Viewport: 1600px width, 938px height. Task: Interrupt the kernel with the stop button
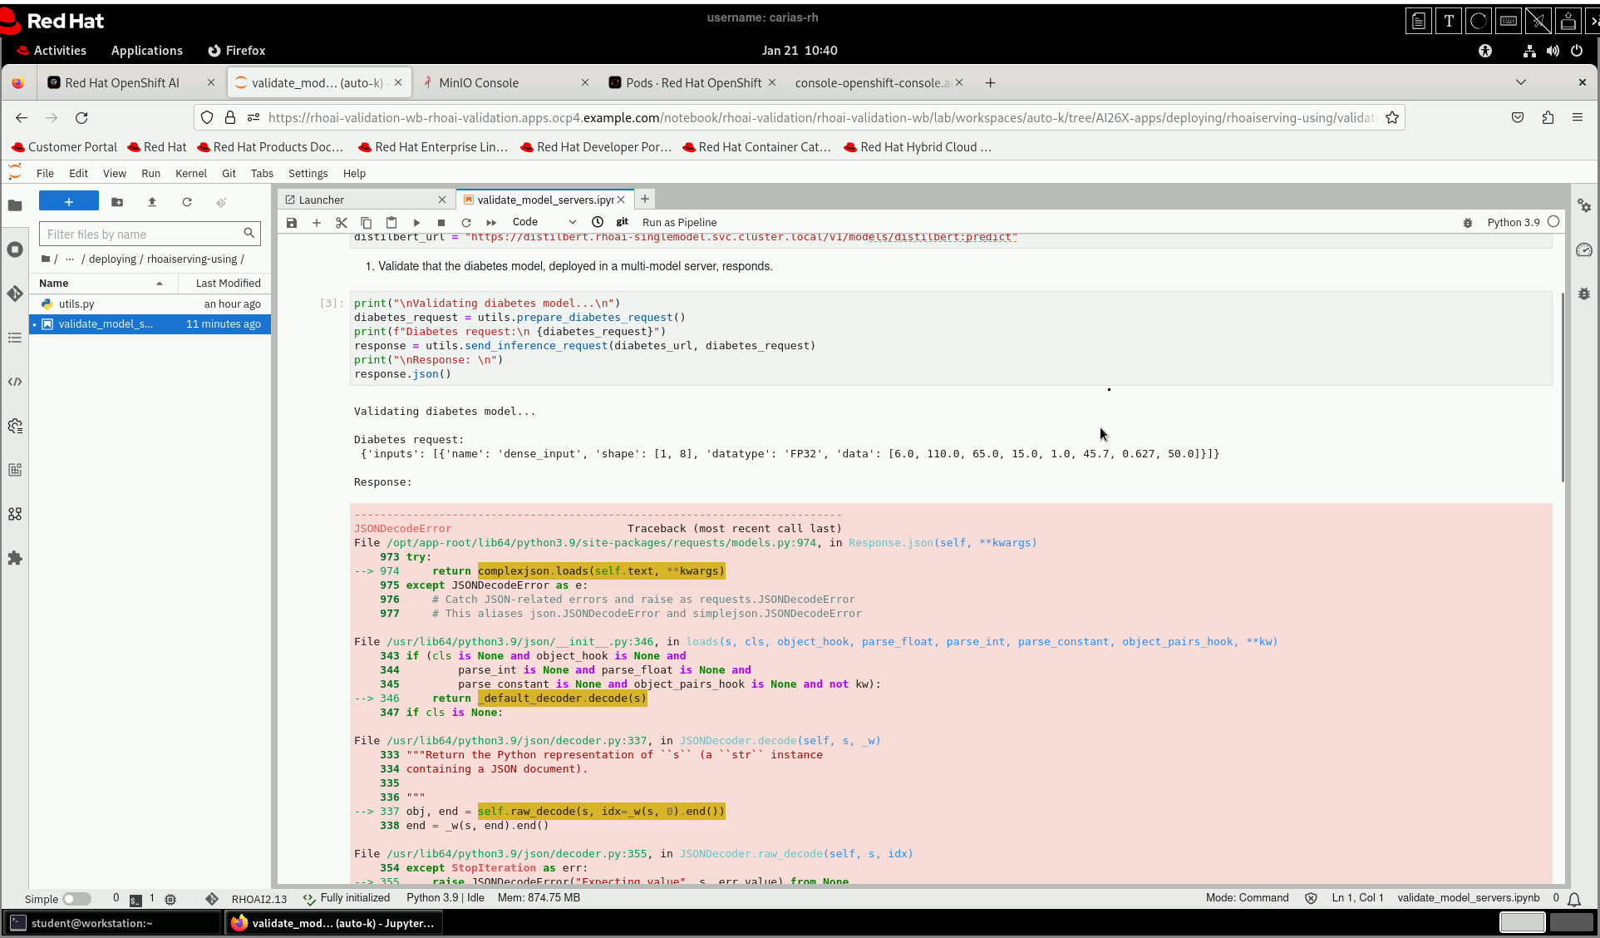pos(441,223)
